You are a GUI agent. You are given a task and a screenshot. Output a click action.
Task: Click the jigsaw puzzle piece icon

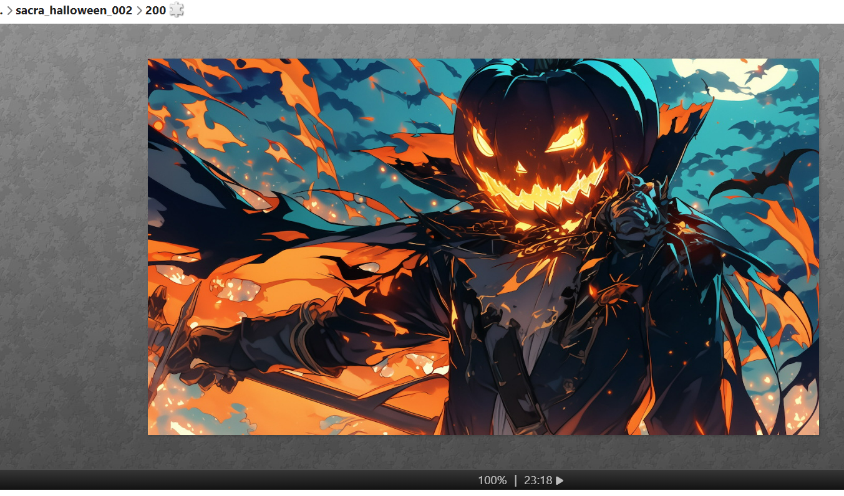tap(177, 10)
